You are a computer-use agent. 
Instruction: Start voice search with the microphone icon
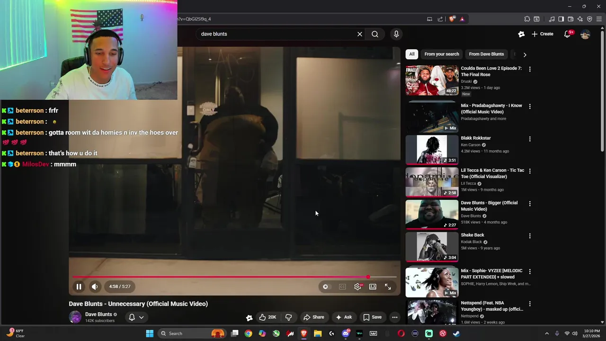coord(396,34)
